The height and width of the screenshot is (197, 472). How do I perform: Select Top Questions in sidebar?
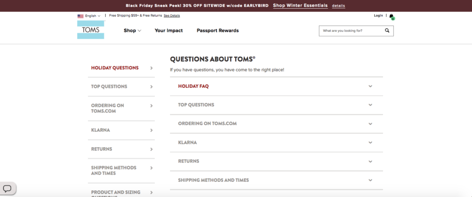[x=109, y=87]
